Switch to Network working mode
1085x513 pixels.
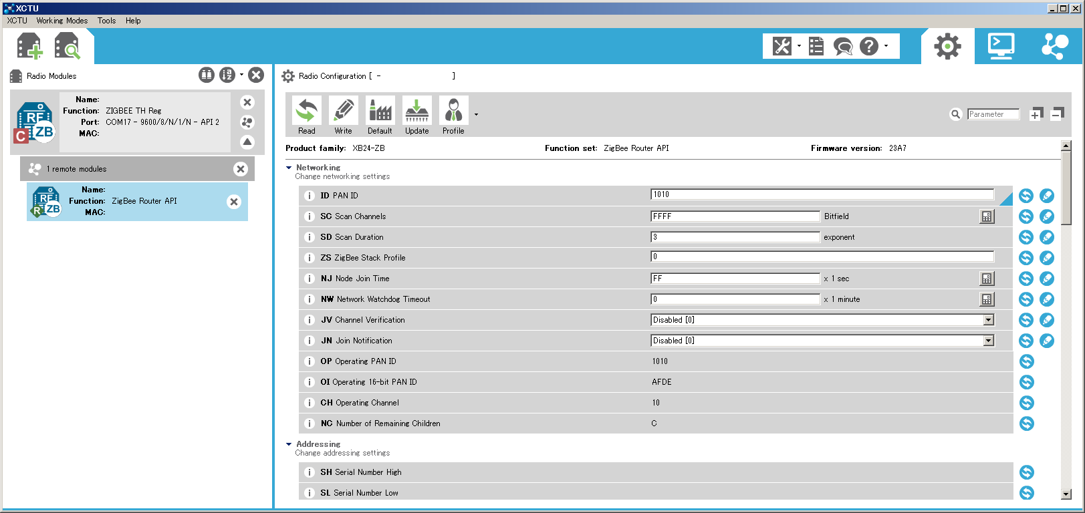[1055, 46]
